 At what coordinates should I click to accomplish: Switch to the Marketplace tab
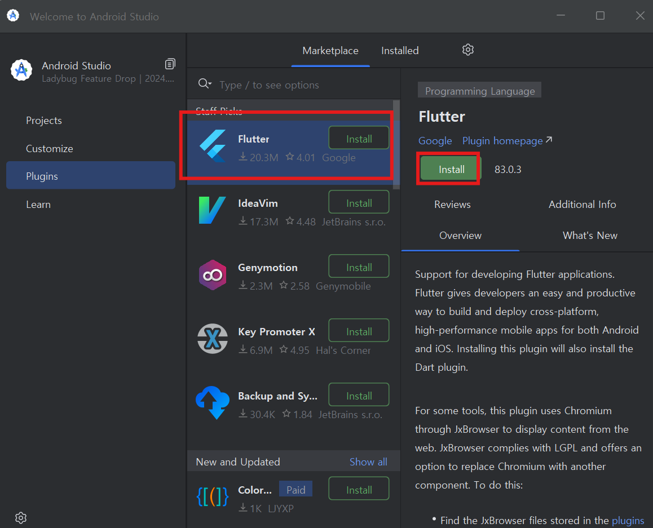[x=330, y=51]
